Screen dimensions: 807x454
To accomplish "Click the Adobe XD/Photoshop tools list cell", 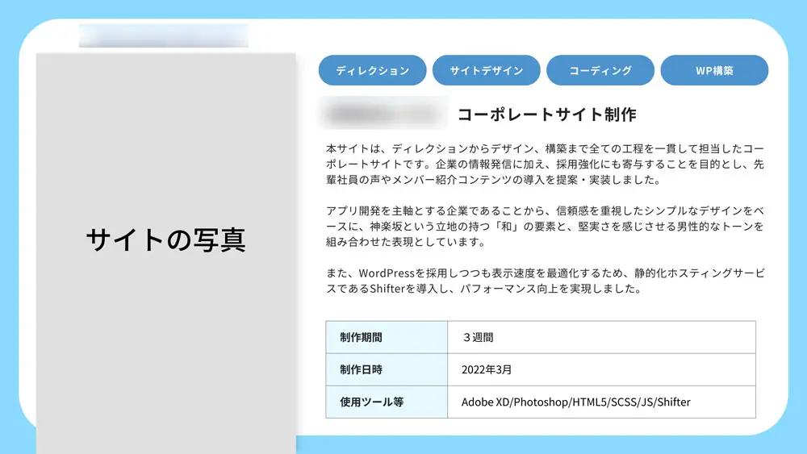I will (602, 402).
